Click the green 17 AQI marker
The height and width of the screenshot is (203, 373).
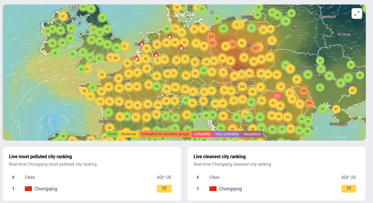tap(93, 30)
